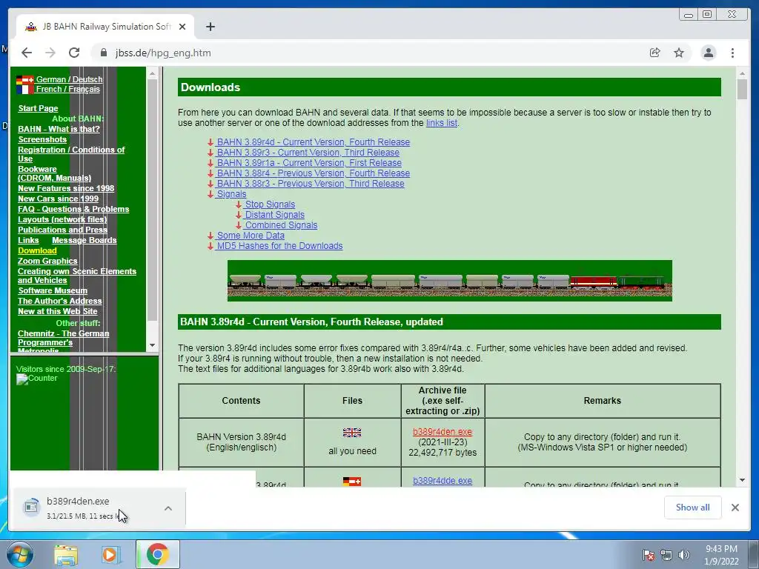Switch to French / Français version
Viewport: 759px width, 569px height.
[67, 89]
